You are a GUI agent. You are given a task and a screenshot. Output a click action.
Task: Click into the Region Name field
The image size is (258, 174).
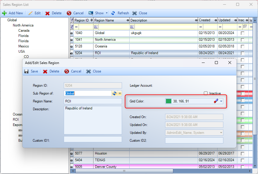(93, 101)
